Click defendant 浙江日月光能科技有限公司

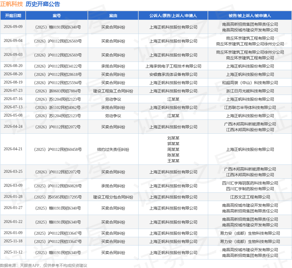pyautogui.click(x=250, y=91)
